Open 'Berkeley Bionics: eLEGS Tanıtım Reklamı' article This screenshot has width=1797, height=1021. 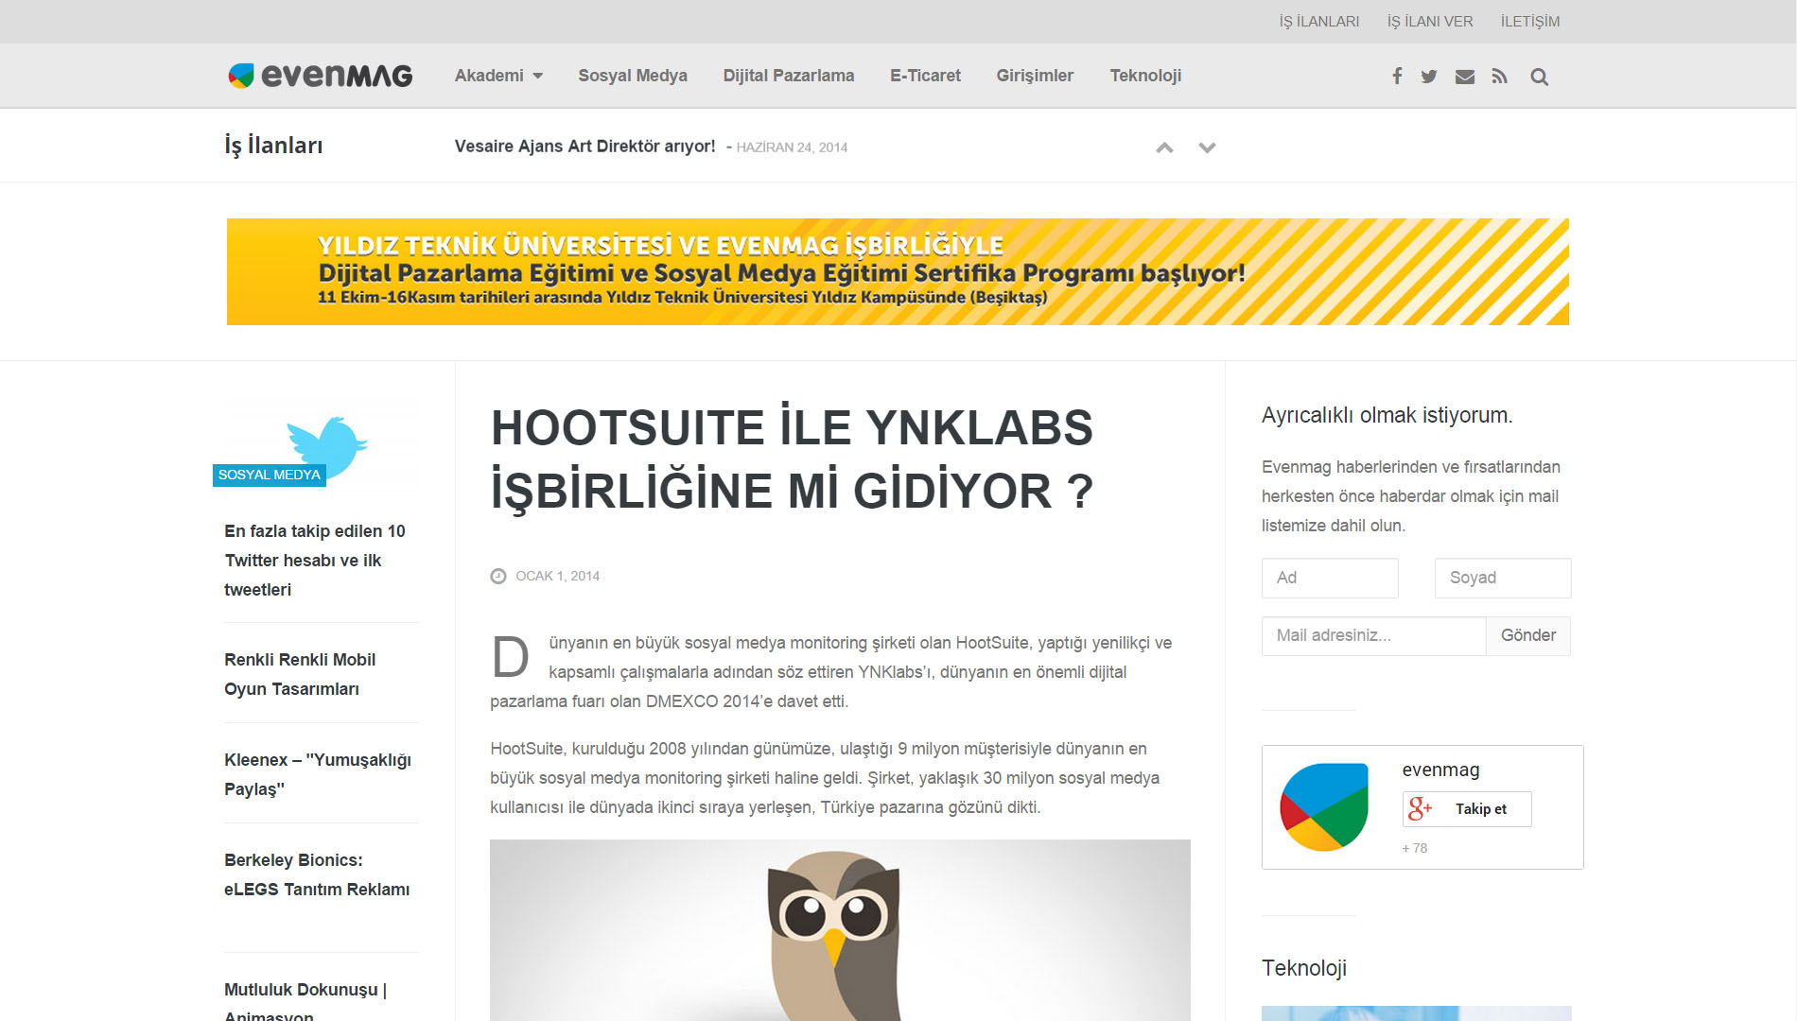[x=317, y=874]
